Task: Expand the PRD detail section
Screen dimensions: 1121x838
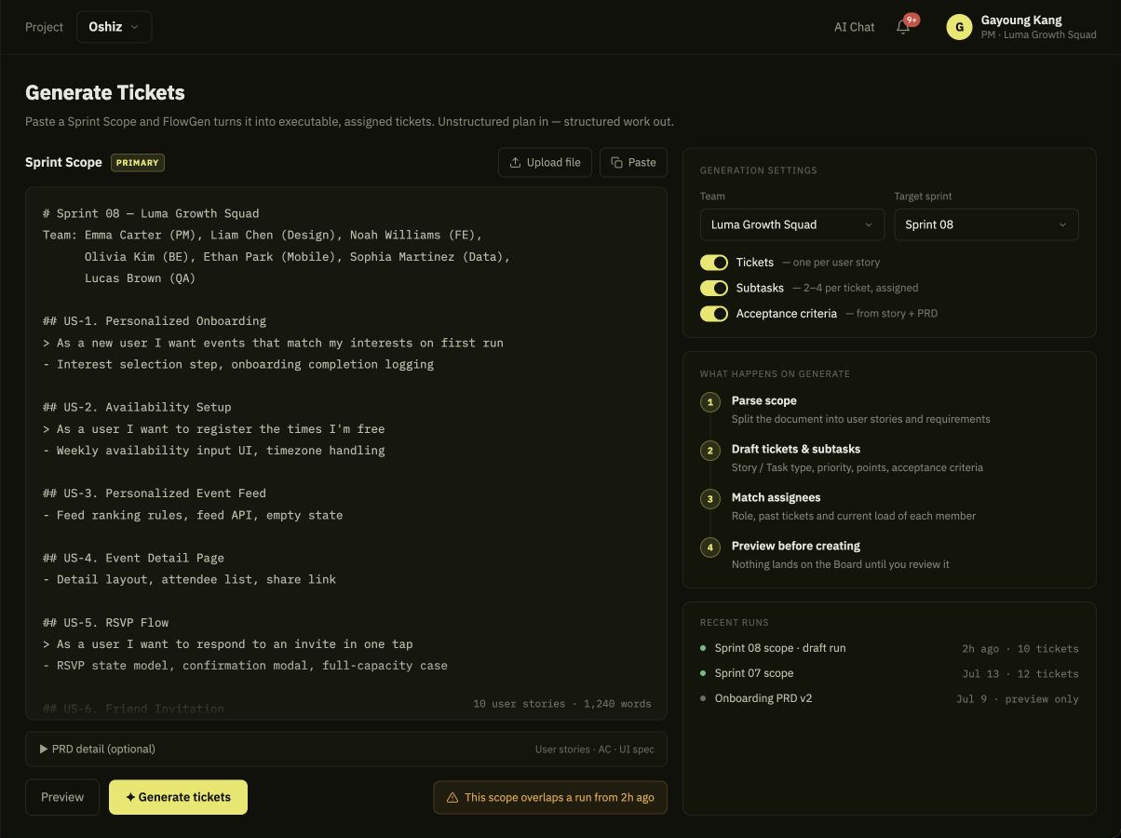Action: click(x=346, y=749)
